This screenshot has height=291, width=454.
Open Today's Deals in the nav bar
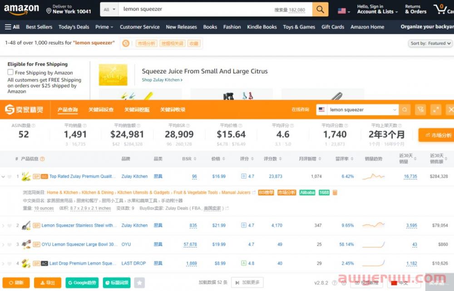click(74, 27)
